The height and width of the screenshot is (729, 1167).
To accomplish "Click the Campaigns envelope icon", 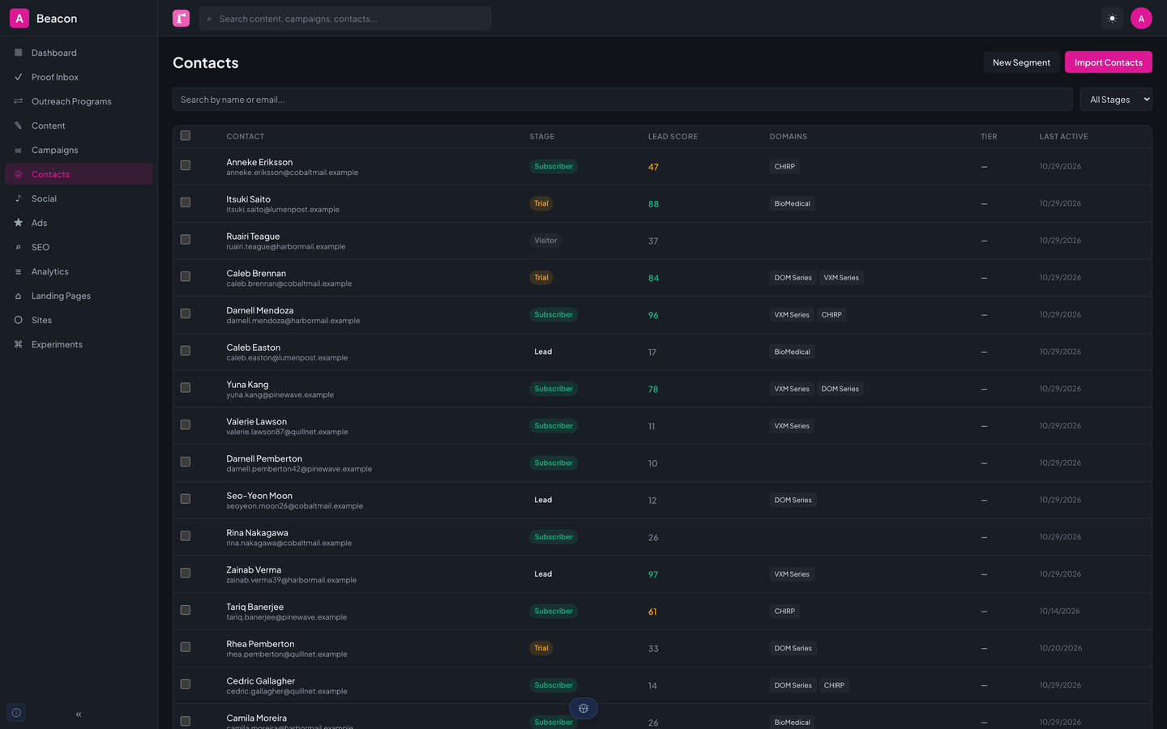I will tap(18, 150).
